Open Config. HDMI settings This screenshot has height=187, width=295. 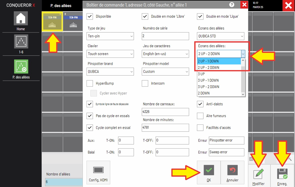(x=98, y=172)
